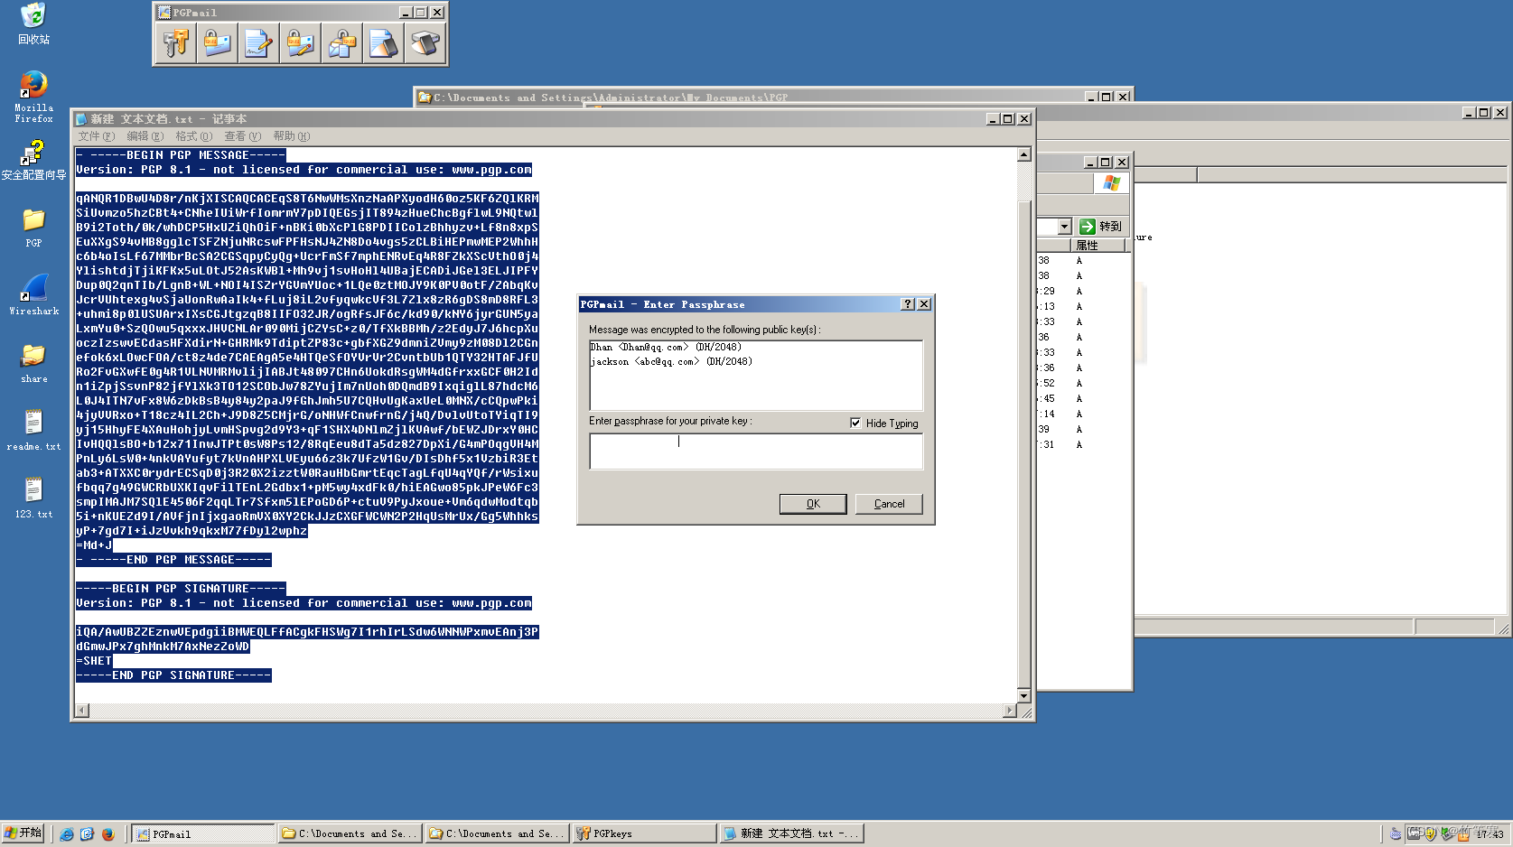Open PGPkeys from the PGPmail toolbar
Screen dimensions: 1513x847
[176, 43]
